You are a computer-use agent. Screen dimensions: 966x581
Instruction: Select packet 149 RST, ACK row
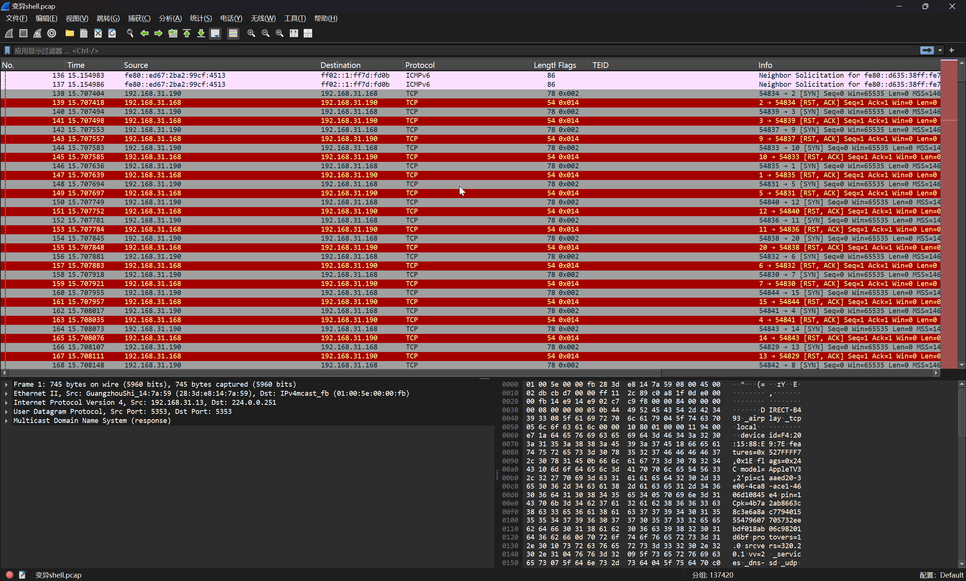pos(470,193)
